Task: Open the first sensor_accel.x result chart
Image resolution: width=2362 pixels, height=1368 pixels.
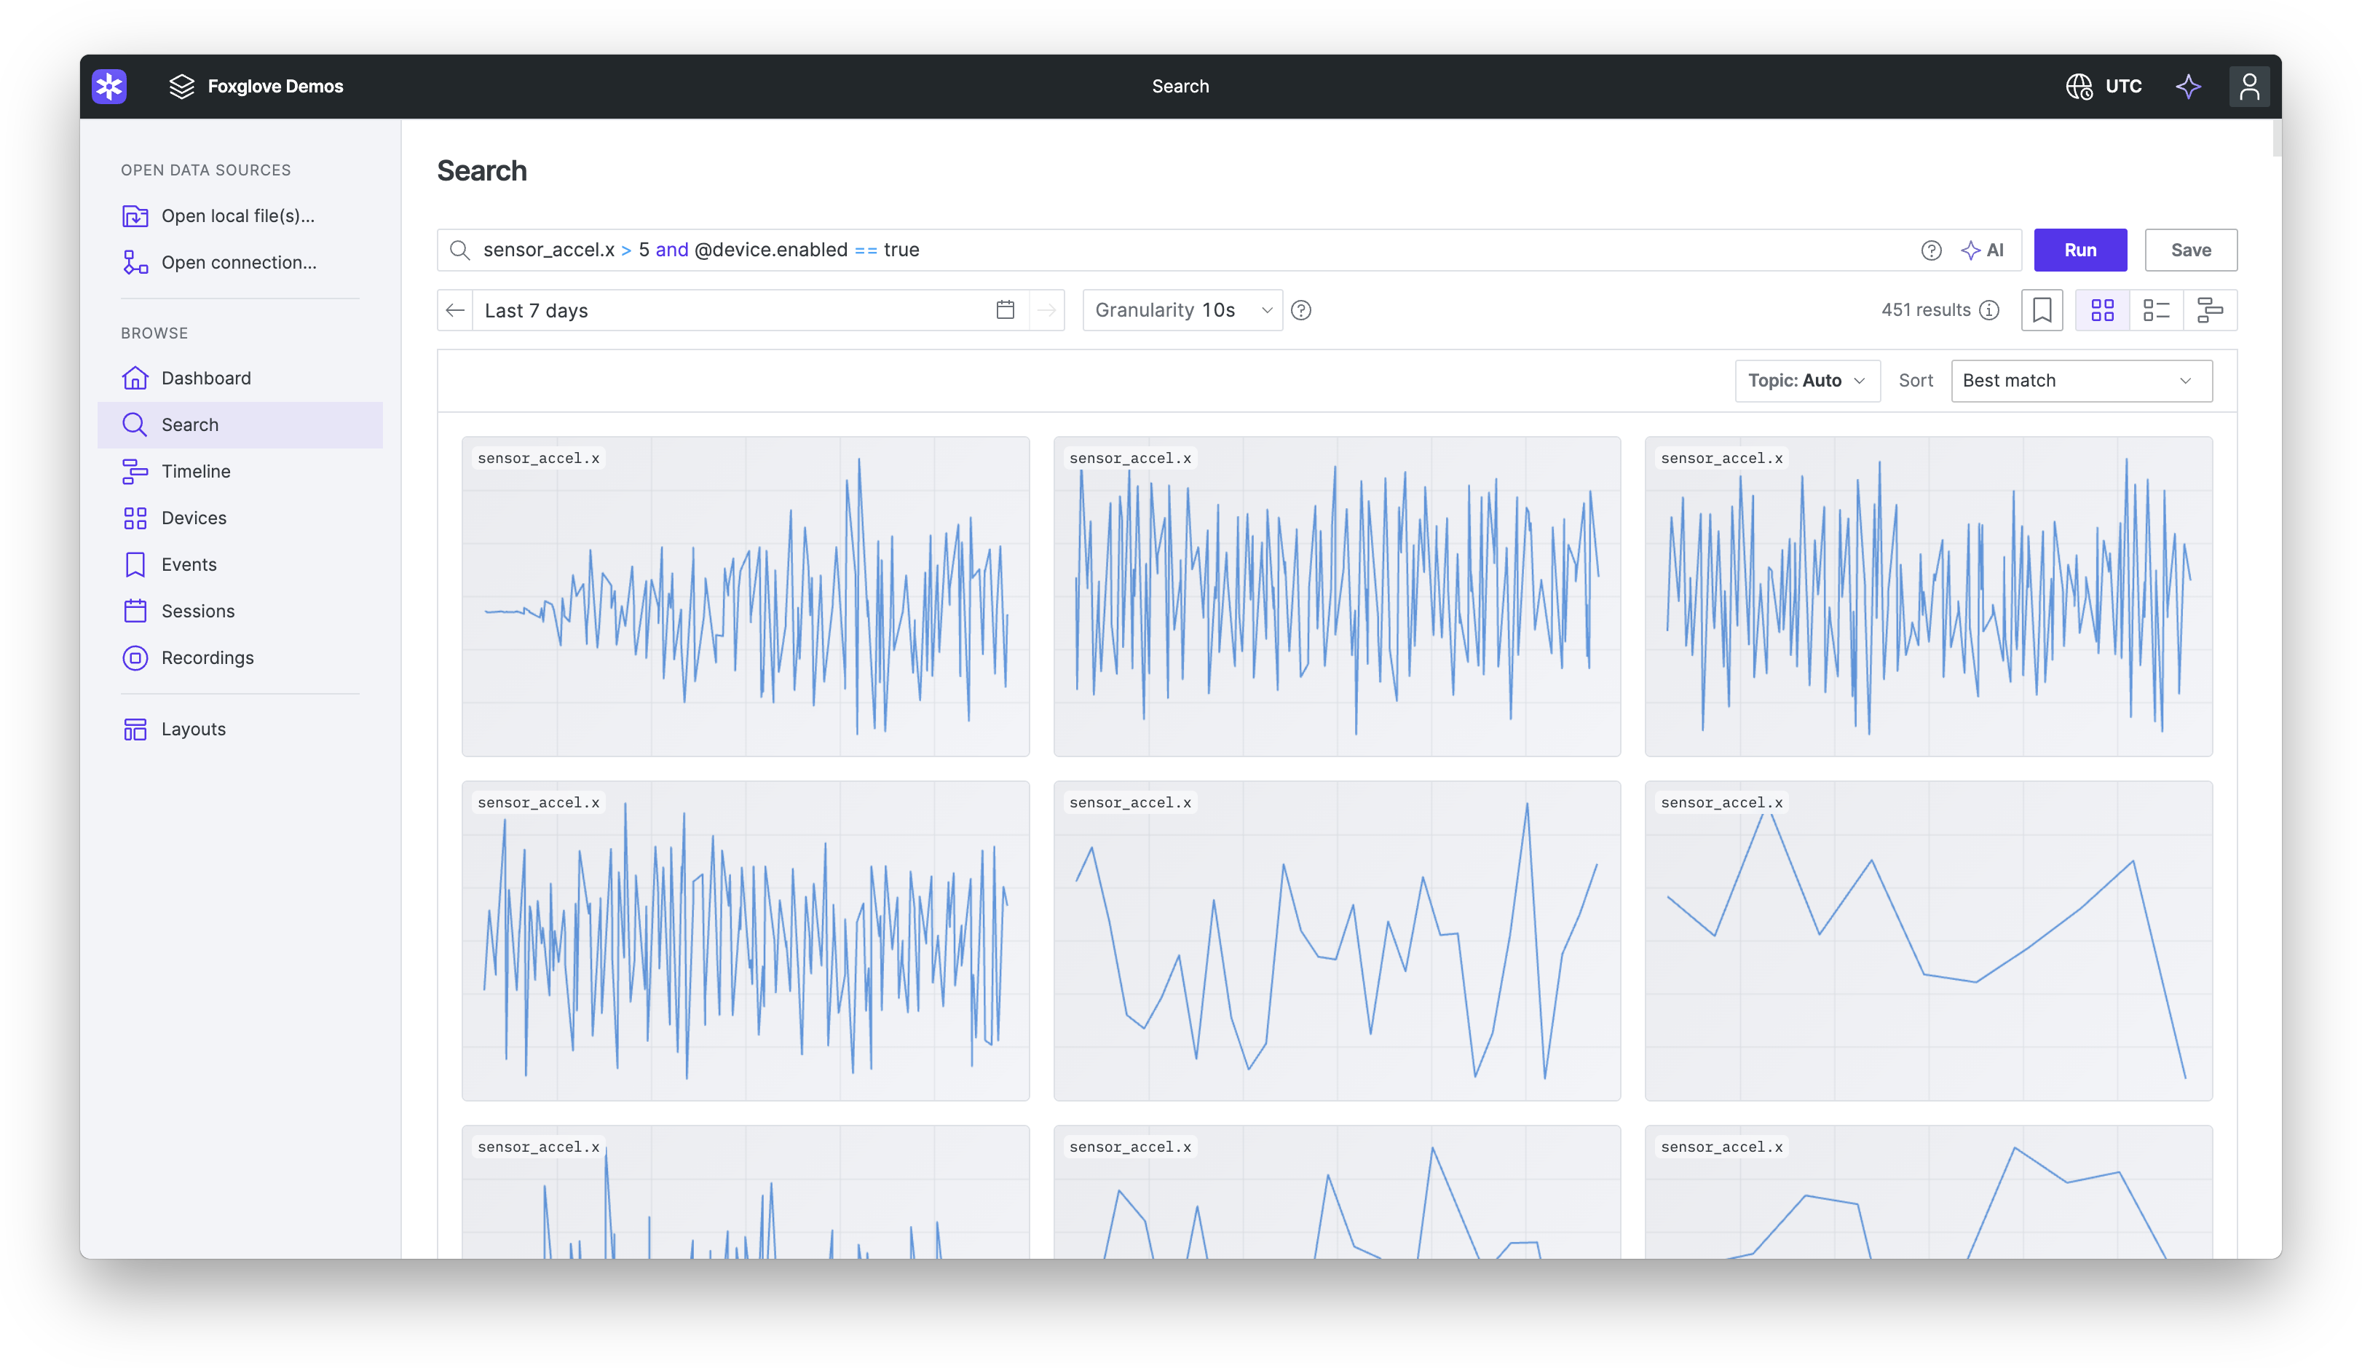Action: 745,596
